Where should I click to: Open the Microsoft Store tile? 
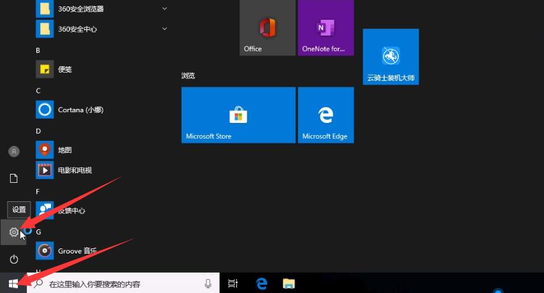pyautogui.click(x=238, y=115)
